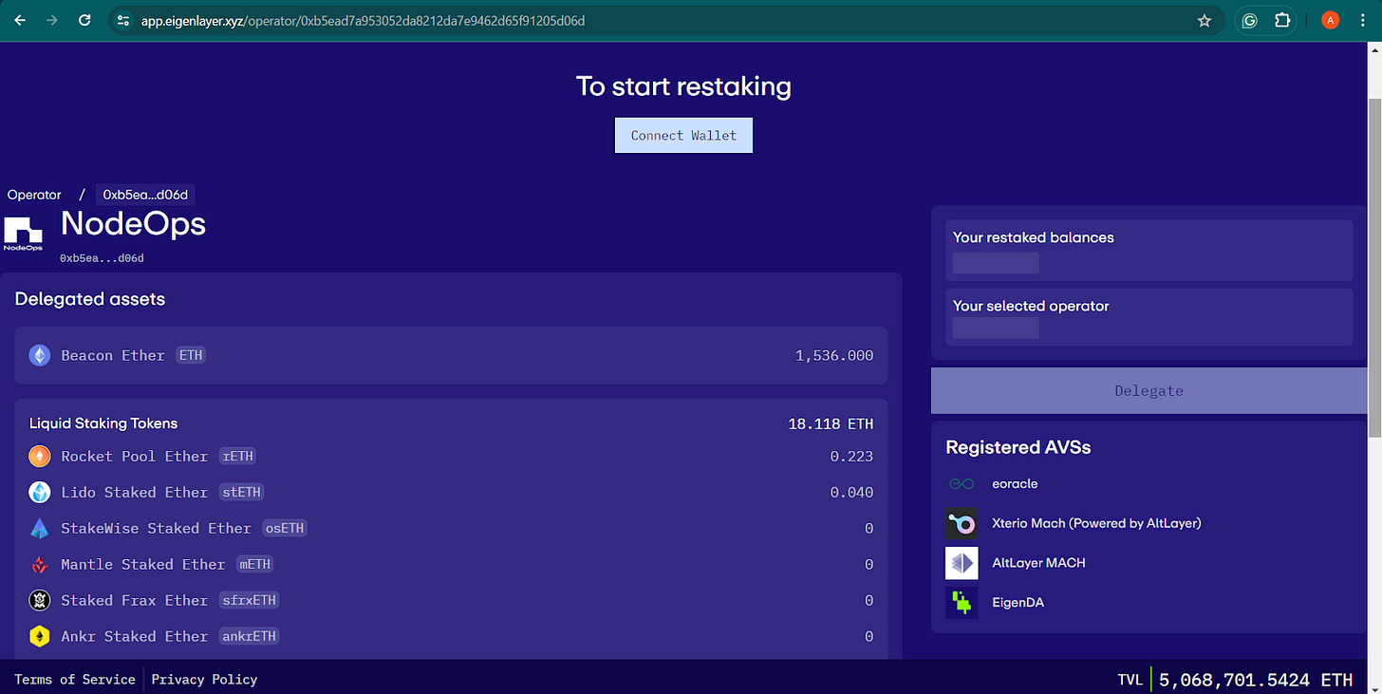Click the EigenDA AVS icon
The height and width of the screenshot is (694, 1382).
coord(962,603)
